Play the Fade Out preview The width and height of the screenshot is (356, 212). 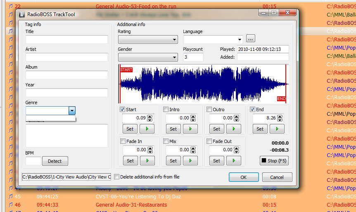(x=234, y=161)
